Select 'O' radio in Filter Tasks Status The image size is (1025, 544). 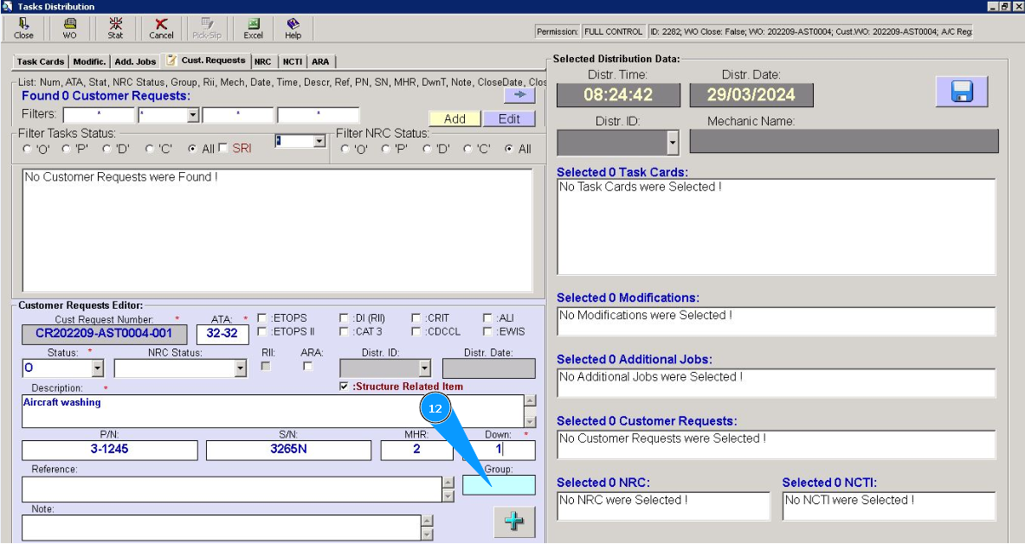(27, 149)
